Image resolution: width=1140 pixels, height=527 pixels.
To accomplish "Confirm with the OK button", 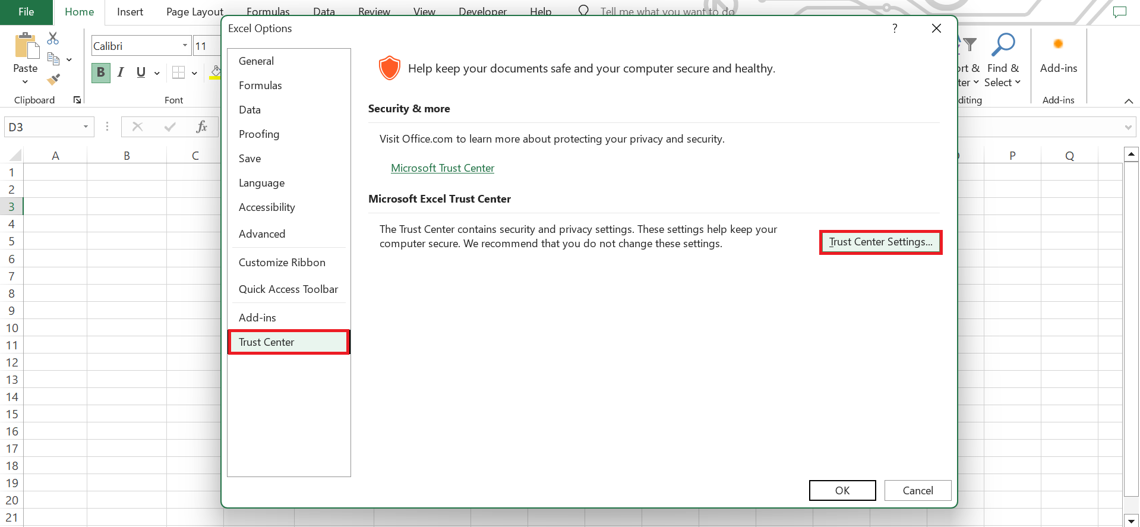I will click(x=842, y=490).
